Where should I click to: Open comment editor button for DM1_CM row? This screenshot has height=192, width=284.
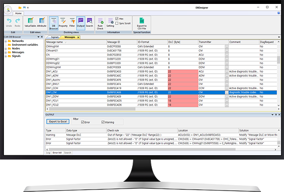point(227,92)
